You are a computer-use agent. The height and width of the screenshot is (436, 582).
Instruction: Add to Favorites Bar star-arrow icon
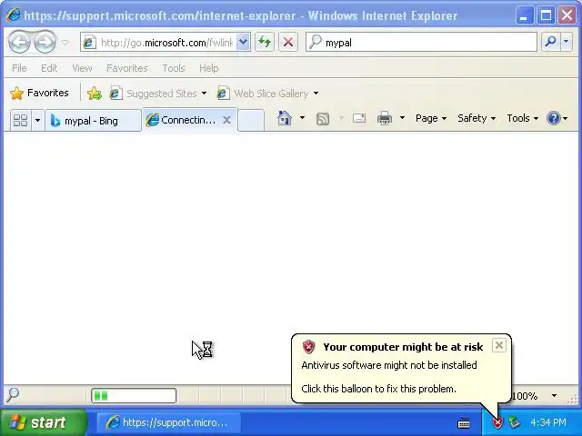coord(95,93)
